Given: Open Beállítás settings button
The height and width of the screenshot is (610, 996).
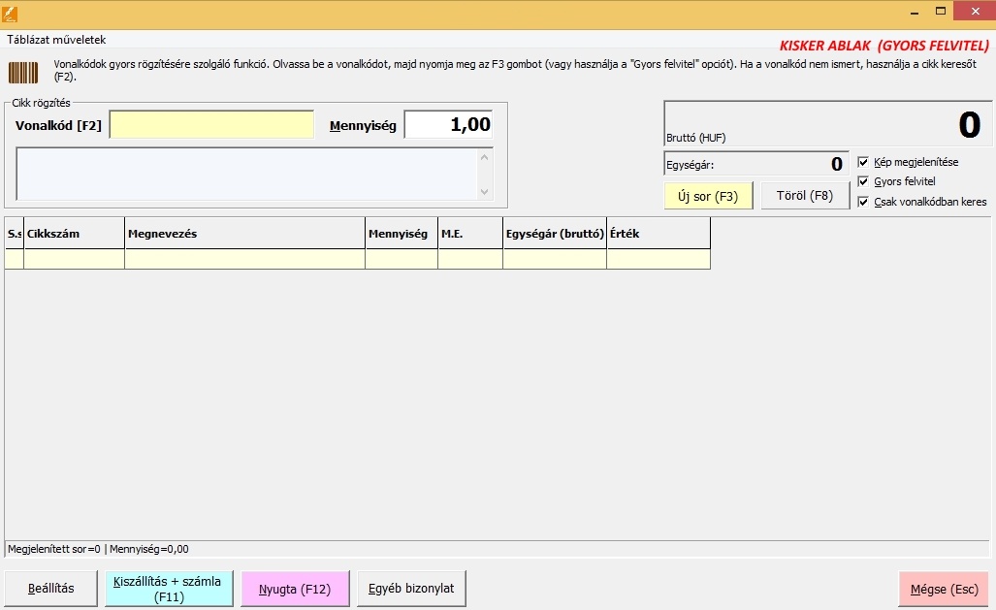Looking at the screenshot, I should pos(51,589).
